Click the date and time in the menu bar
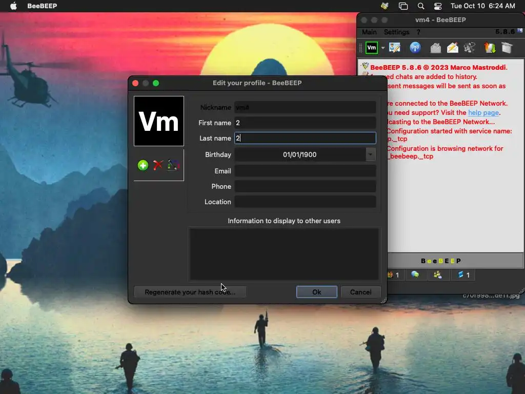This screenshot has width=525, height=394. point(483,6)
